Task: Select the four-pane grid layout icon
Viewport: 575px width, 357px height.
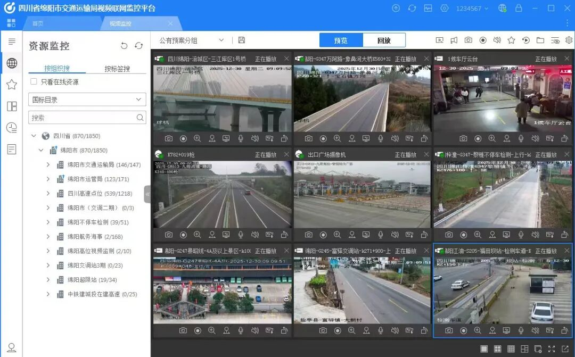Action: coord(497,349)
